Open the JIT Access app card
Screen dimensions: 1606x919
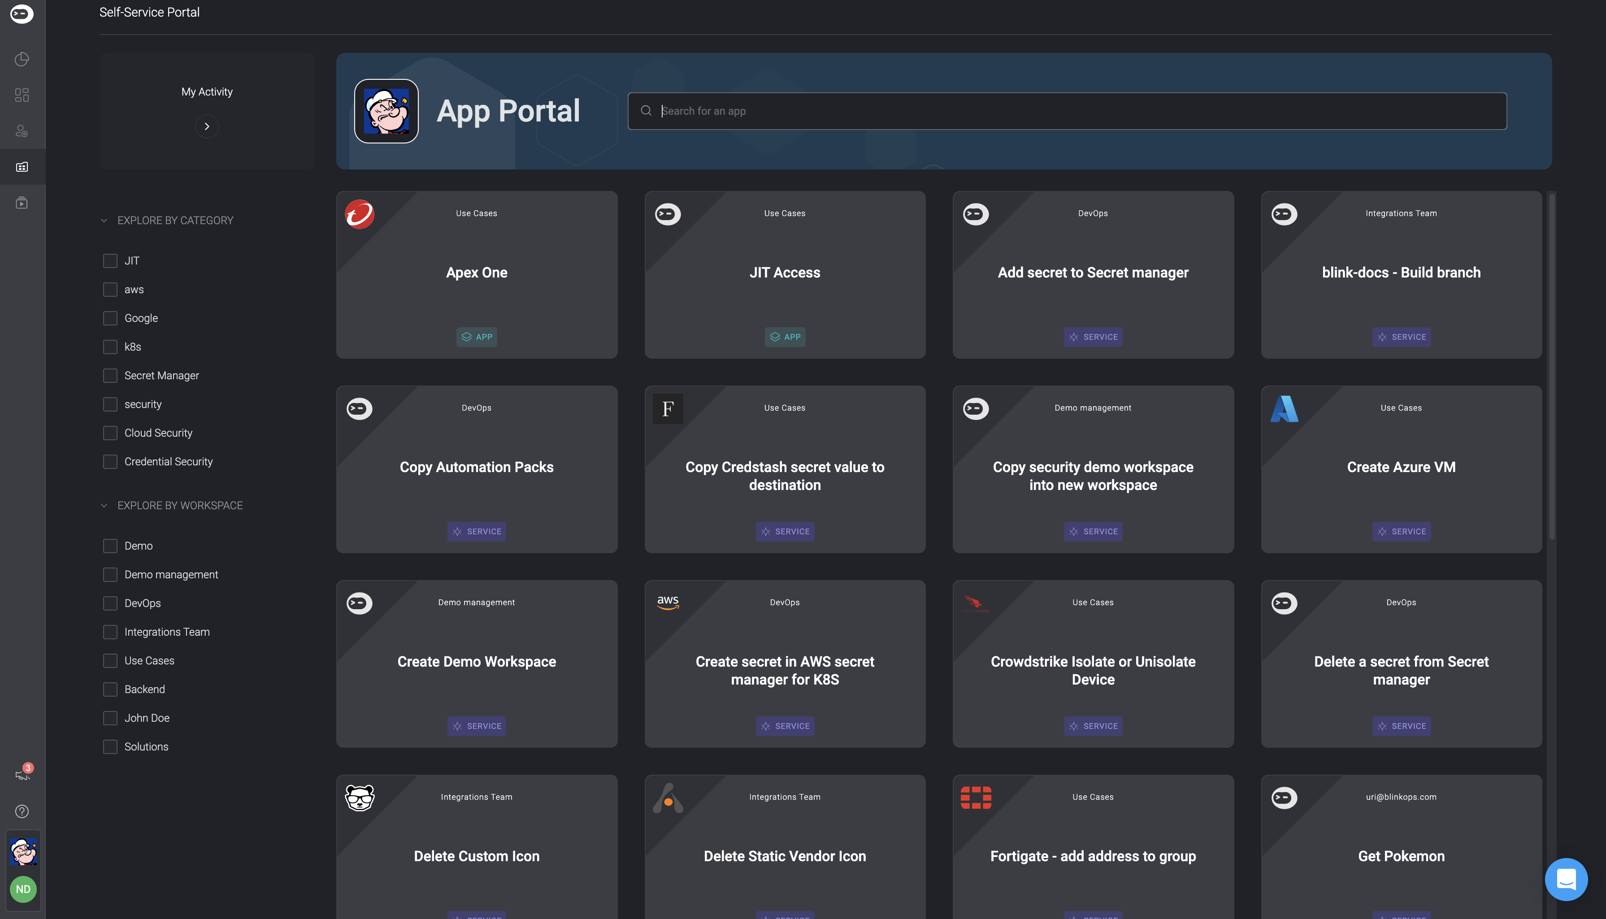pos(785,275)
